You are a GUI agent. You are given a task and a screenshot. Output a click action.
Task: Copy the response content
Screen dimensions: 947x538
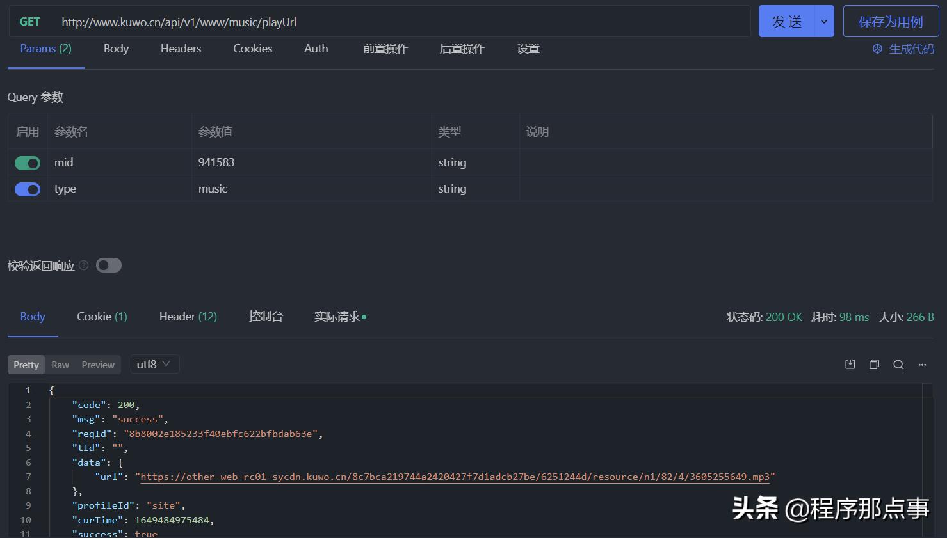(x=874, y=364)
